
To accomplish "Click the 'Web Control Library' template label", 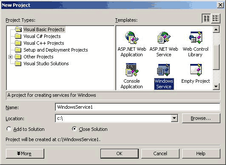I will (196, 52).
